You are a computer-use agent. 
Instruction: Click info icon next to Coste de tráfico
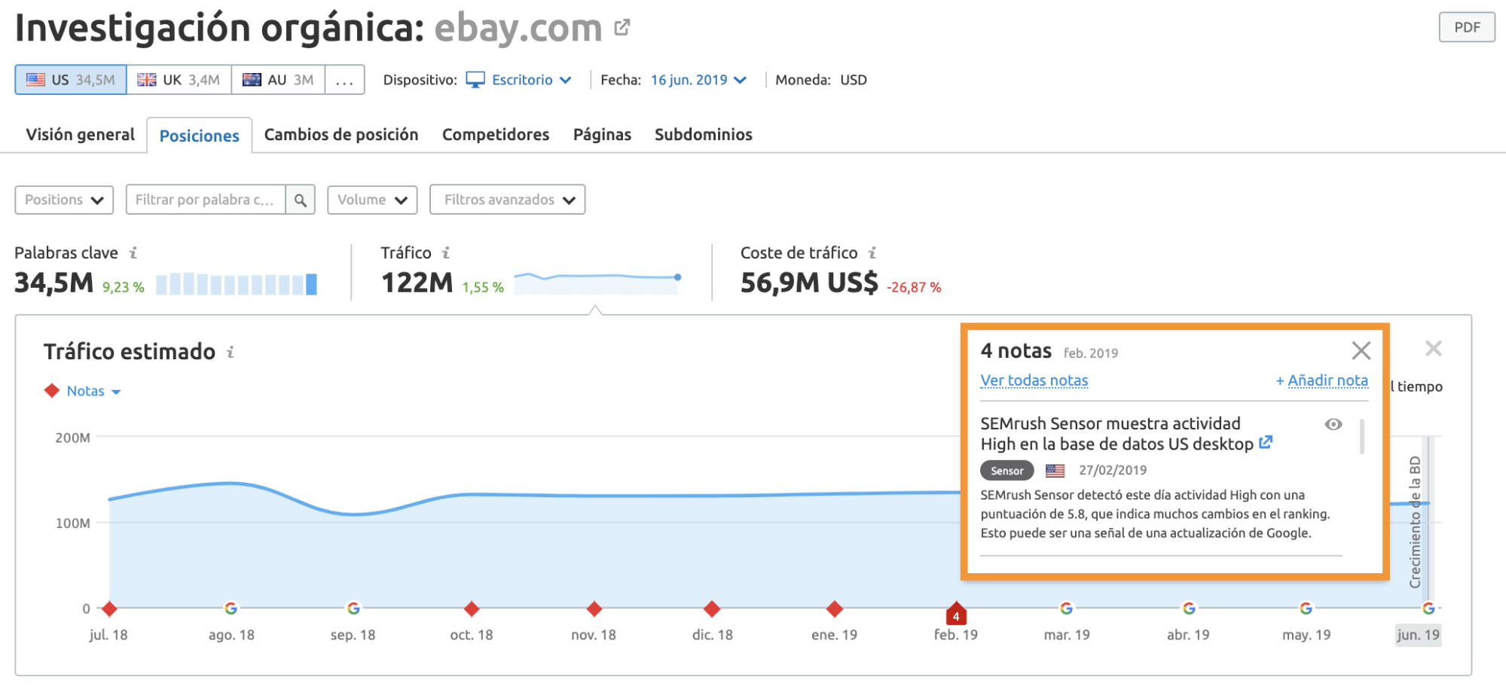point(872,253)
